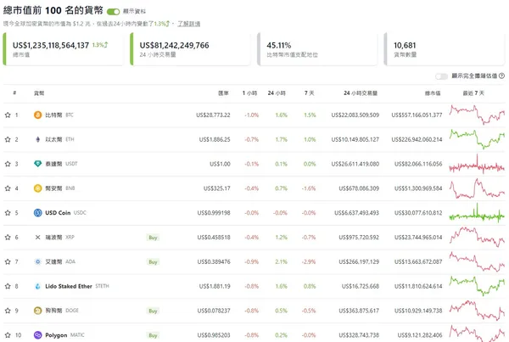Click the USD Coin blue logo
Screen dimensions: 509x342
point(38,213)
